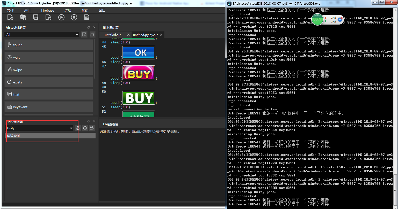This screenshot has width=398, height=209.
Task: Open script folder from the toolbar
Action: 23,17
